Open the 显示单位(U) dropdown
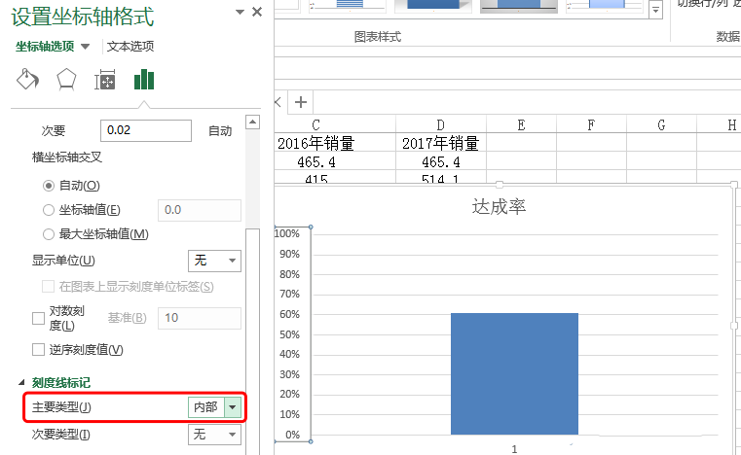Image resolution: width=741 pixels, height=455 pixels. point(214,261)
